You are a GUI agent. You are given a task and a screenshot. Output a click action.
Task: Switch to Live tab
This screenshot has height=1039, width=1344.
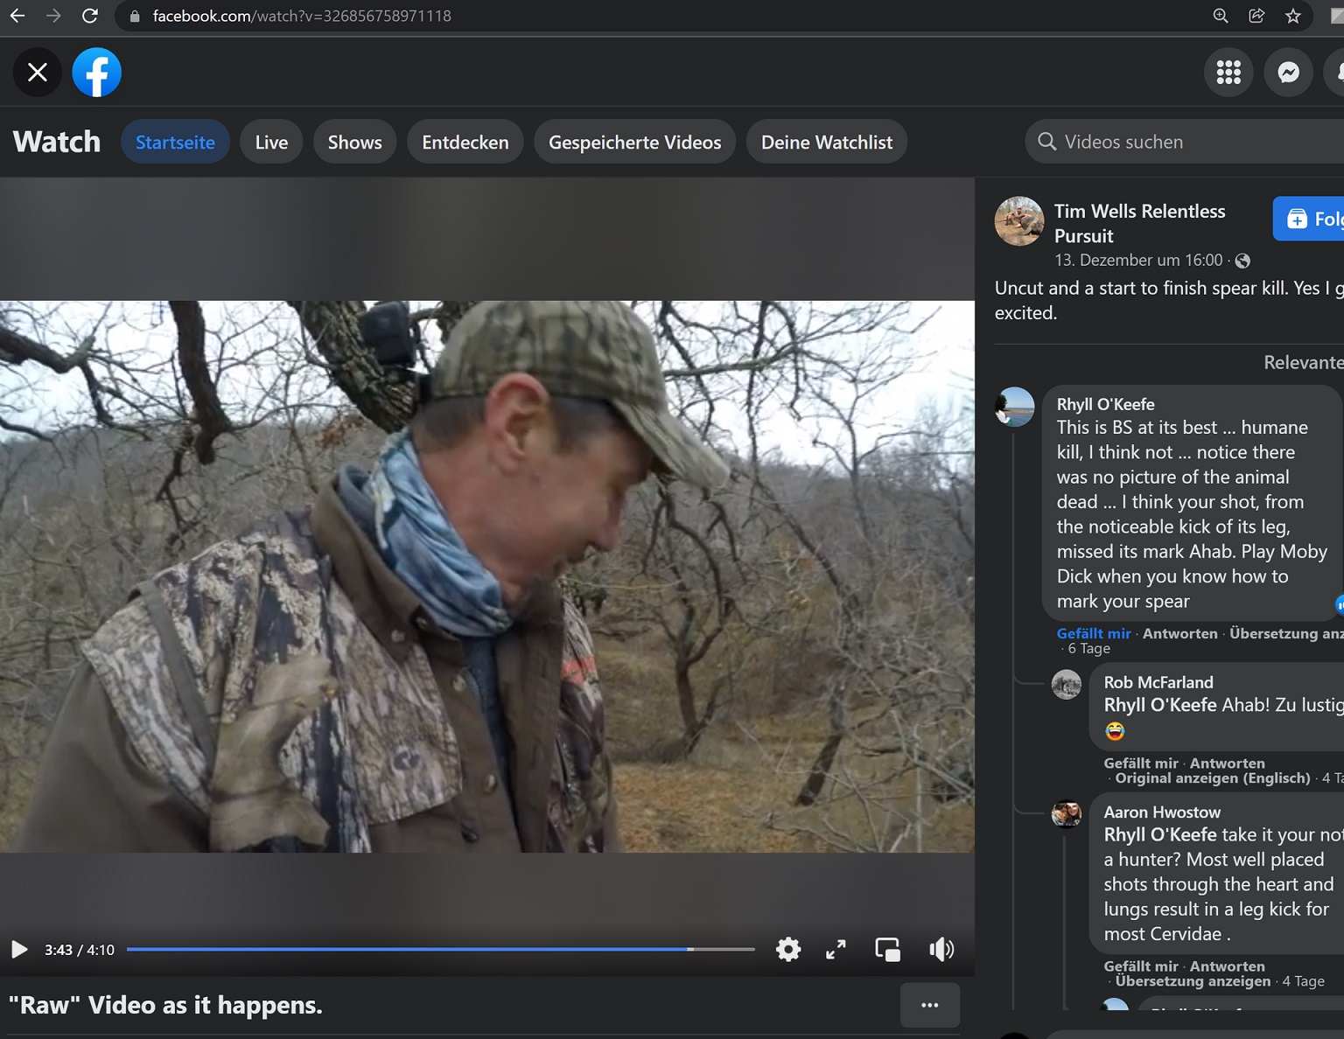coord(271,142)
